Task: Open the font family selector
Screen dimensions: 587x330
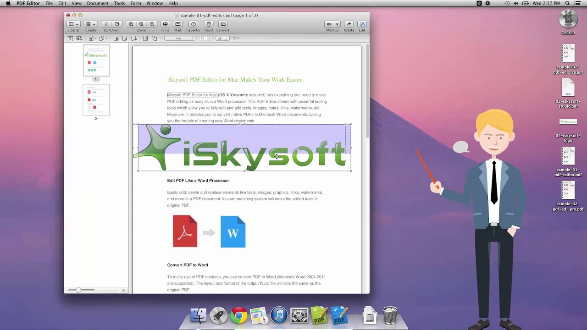Action: click(180, 38)
